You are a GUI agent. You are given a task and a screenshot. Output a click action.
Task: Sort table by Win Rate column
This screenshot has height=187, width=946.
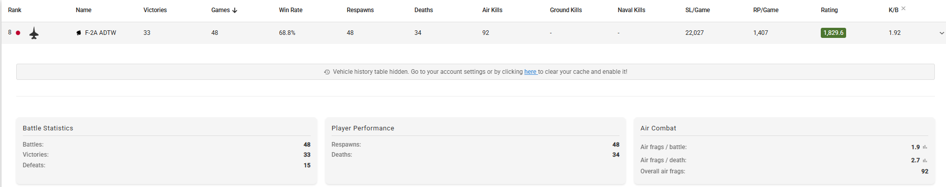point(290,10)
